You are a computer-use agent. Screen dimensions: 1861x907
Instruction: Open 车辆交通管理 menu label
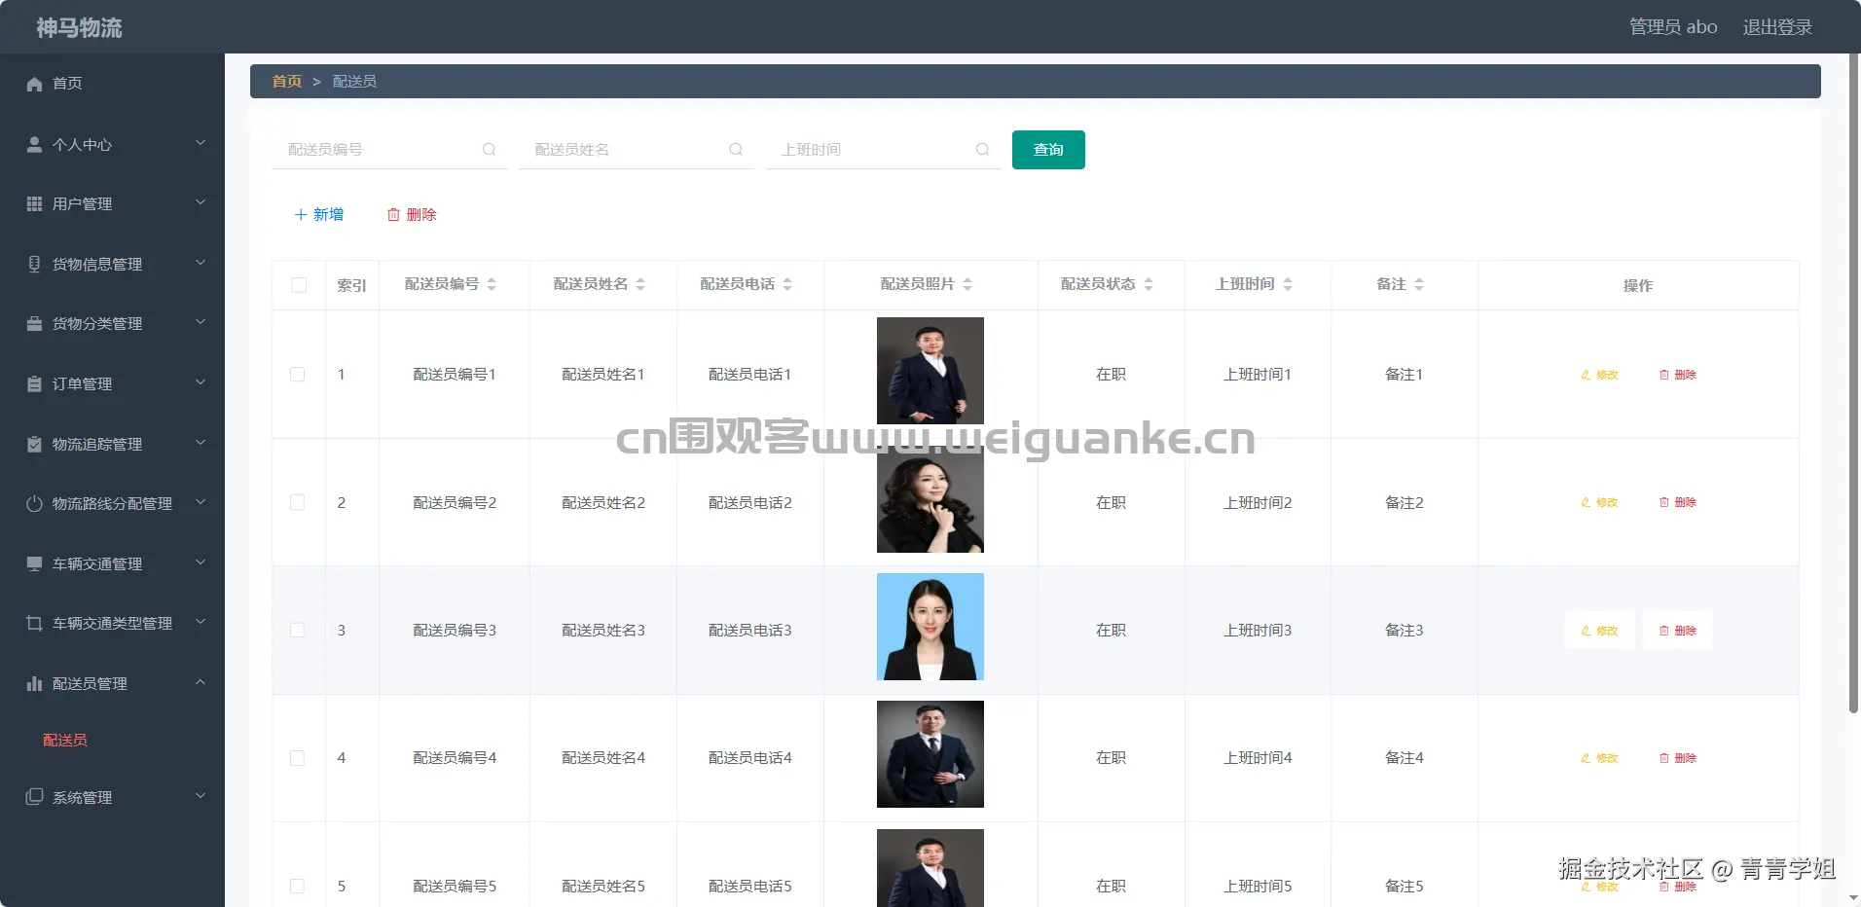click(97, 564)
